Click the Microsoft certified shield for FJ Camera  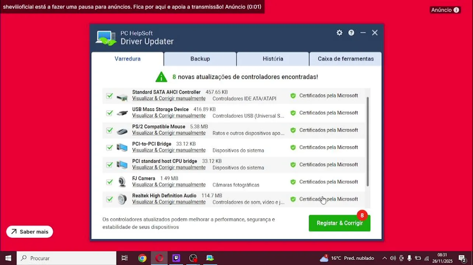click(x=293, y=182)
